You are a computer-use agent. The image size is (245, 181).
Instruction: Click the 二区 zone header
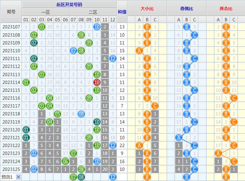(93, 12)
